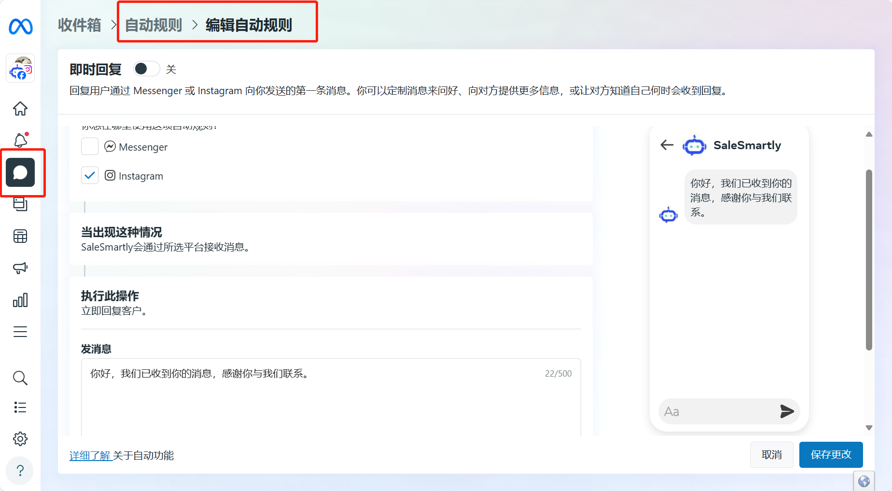This screenshot has width=892, height=491.
Task: Open the Ads megaphone icon
Action: 20,268
